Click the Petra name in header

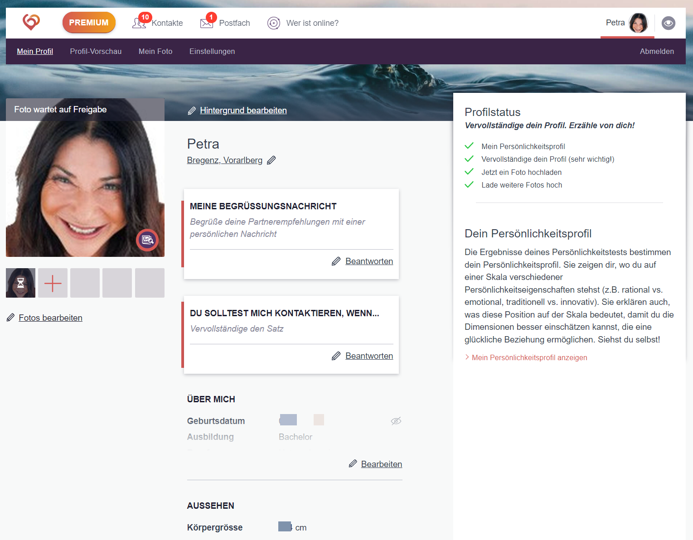tap(615, 23)
